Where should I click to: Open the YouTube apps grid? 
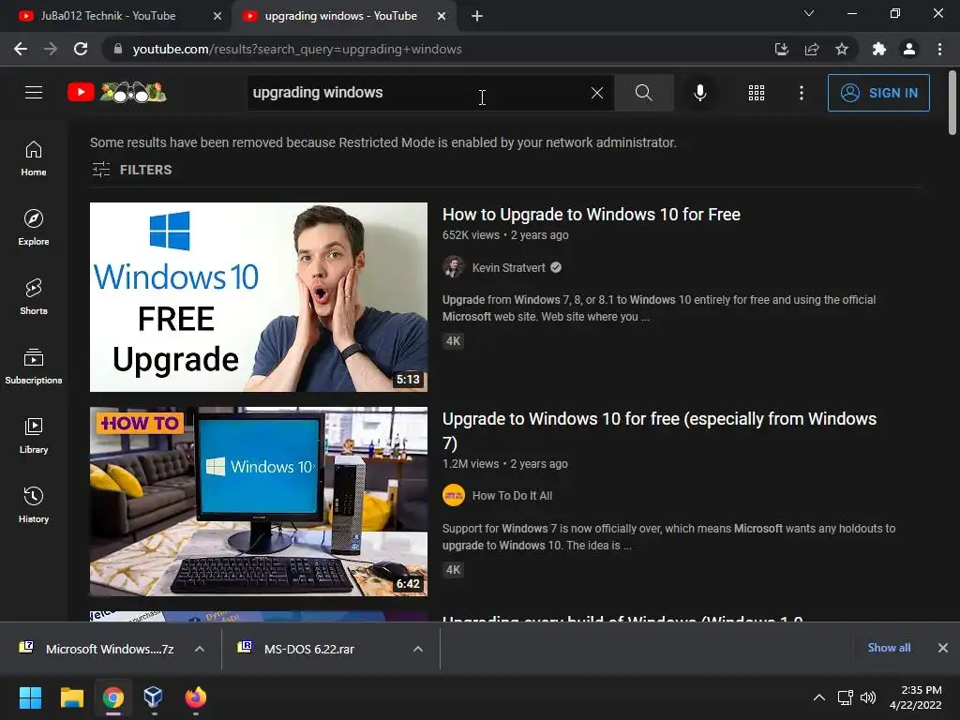(757, 93)
